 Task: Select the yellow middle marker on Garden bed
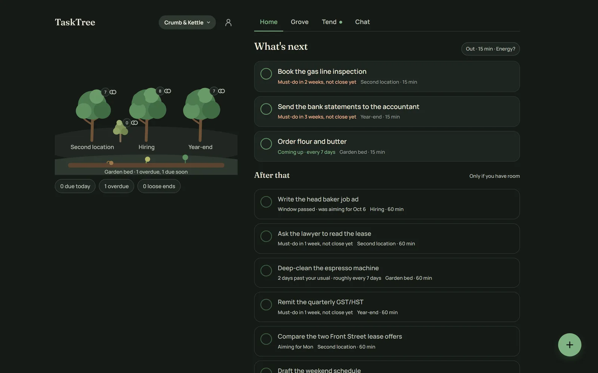(x=148, y=160)
